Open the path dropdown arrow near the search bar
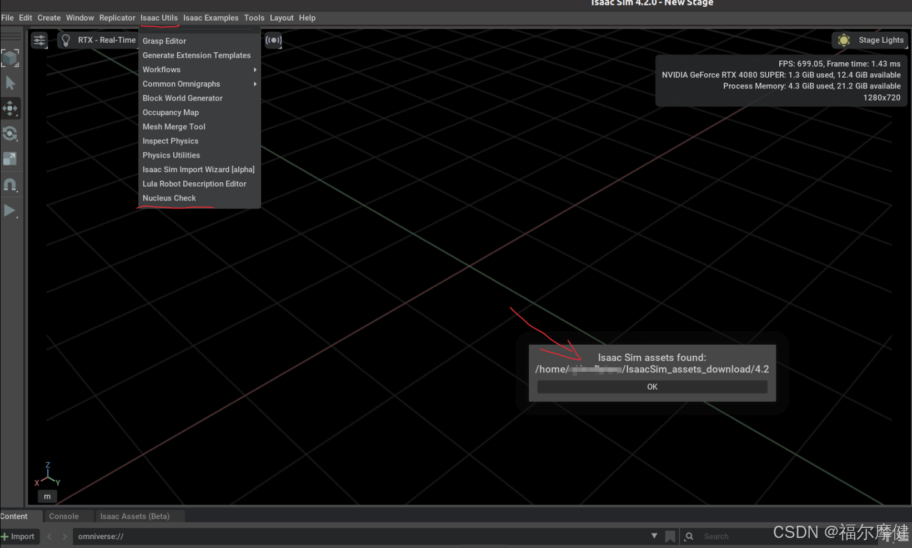This screenshot has height=548, width=912. [654, 536]
